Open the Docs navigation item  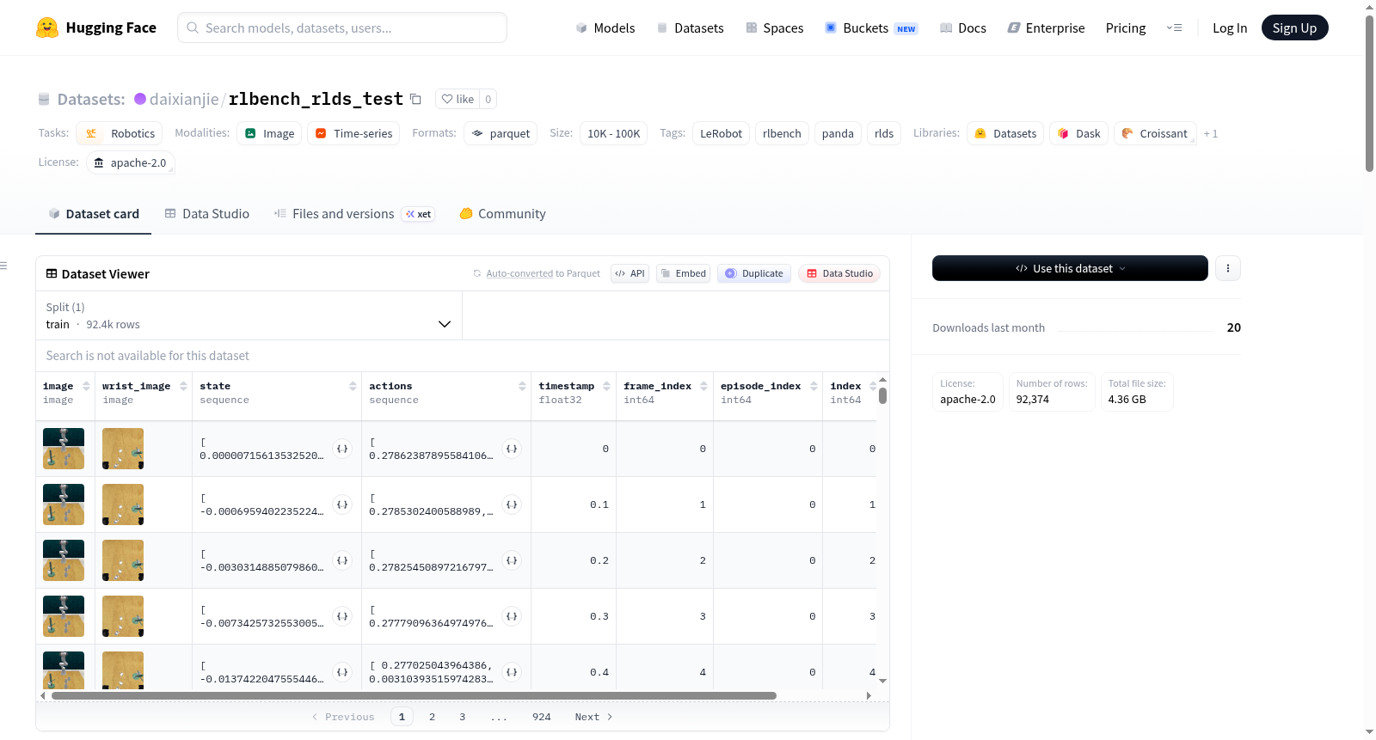coord(963,28)
